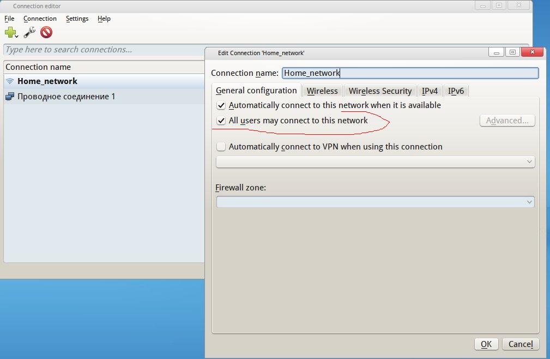This screenshot has height=359, width=550.
Task: Open the Settings menu
Action: tap(77, 19)
